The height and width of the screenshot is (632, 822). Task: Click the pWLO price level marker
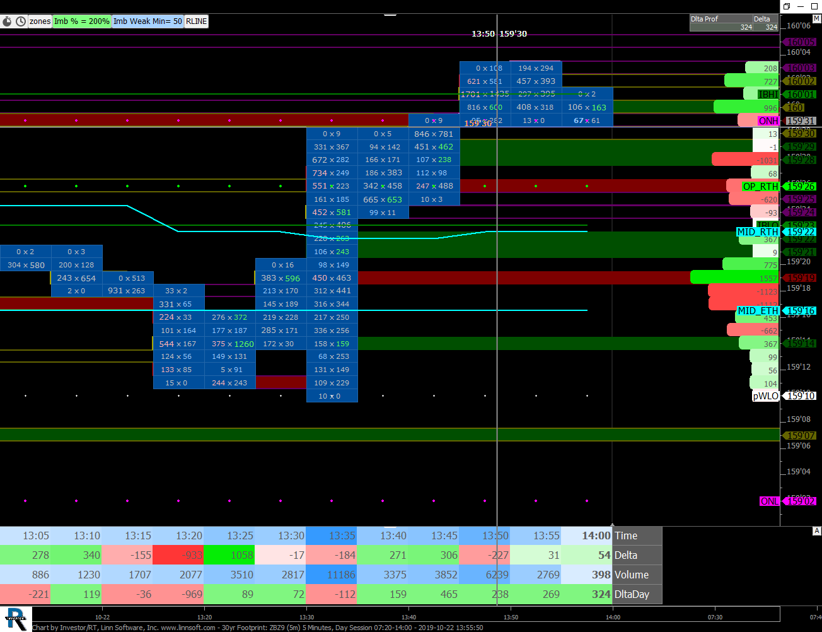[x=766, y=396]
